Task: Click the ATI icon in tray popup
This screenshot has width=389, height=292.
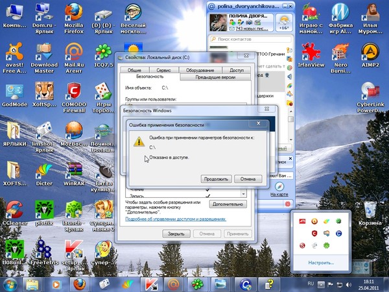Action: [x=302, y=221]
